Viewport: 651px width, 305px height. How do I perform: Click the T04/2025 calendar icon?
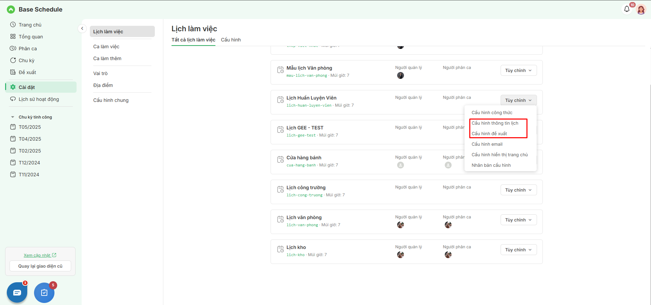pyautogui.click(x=13, y=139)
